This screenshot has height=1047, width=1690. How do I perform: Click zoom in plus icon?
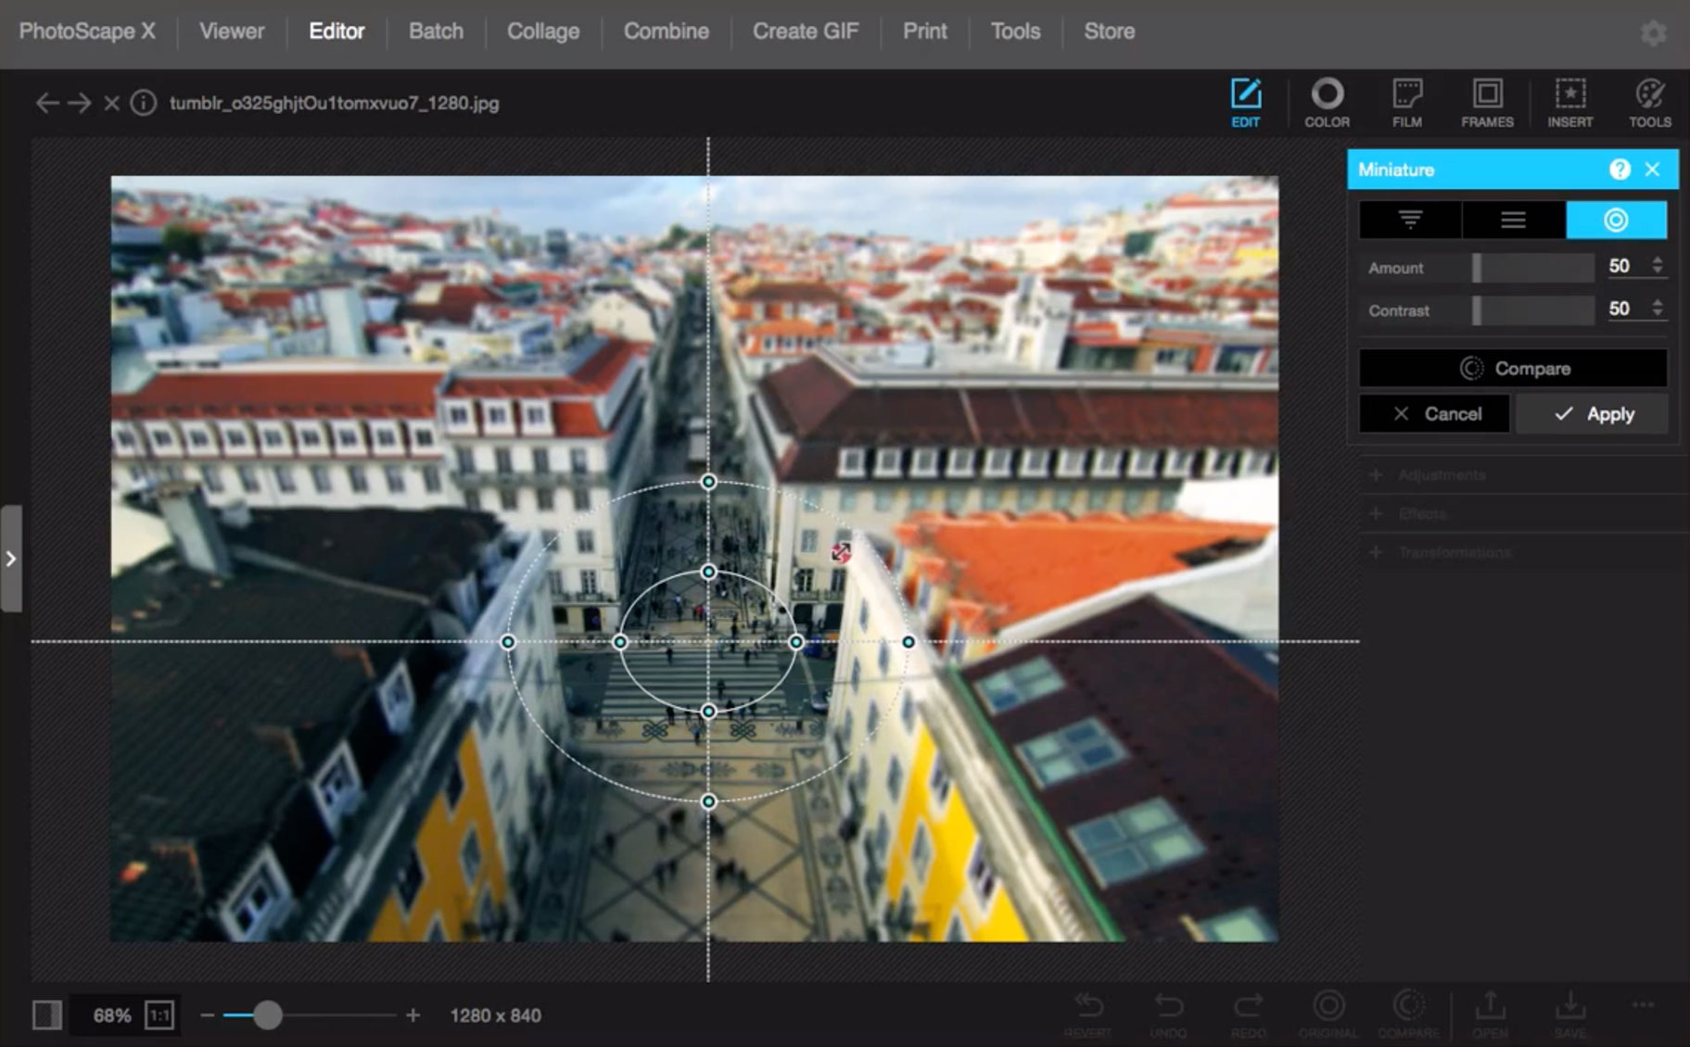(413, 1015)
